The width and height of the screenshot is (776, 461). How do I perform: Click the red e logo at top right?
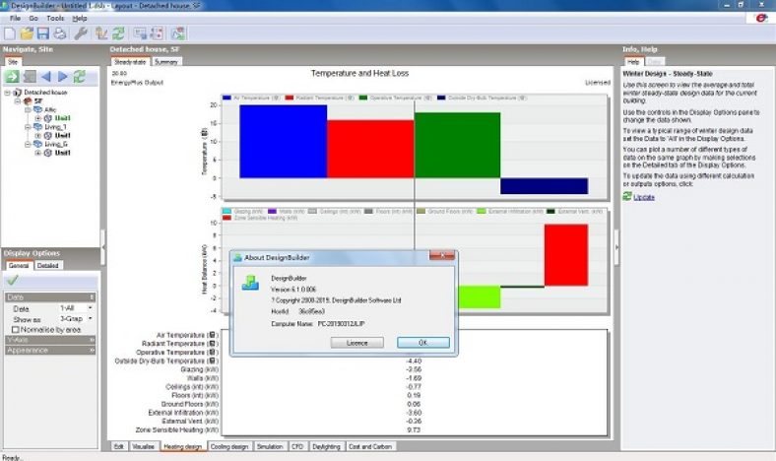point(760,18)
